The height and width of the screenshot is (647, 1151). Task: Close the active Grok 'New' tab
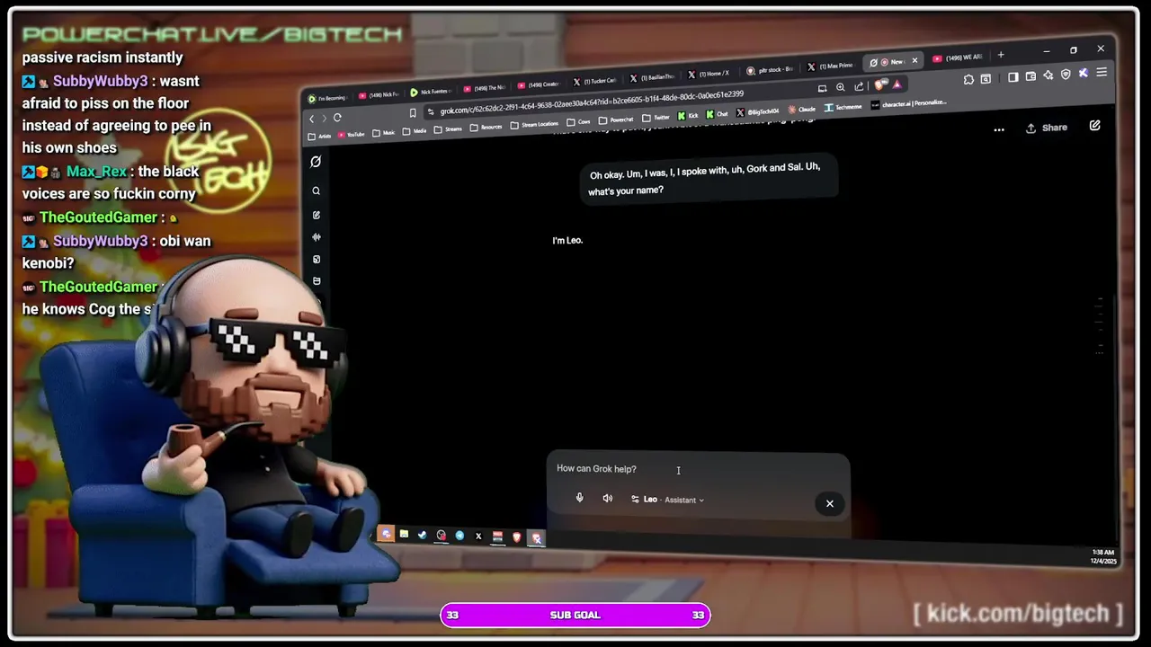[915, 60]
